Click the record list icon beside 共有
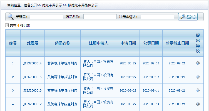The image size is (209, 111). click(7, 25)
